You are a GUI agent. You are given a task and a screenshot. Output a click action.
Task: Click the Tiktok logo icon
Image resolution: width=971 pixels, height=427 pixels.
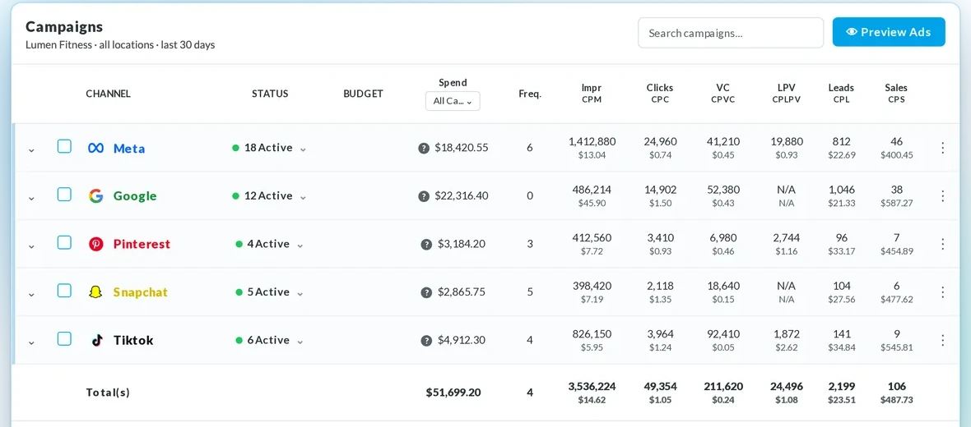96,341
